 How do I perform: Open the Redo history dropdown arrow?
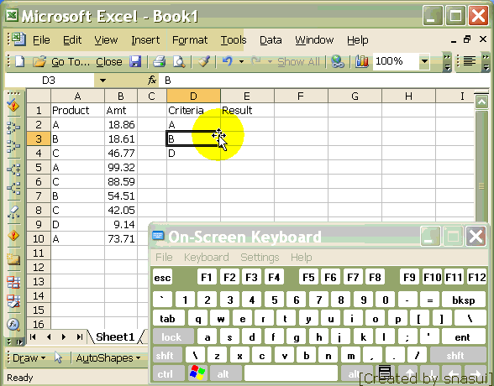(x=270, y=61)
